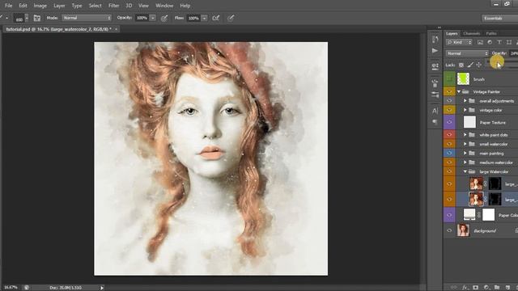Image resolution: width=518 pixels, height=291 pixels.
Task: Open the Paragraph panel icon
Action: [x=435, y=122]
